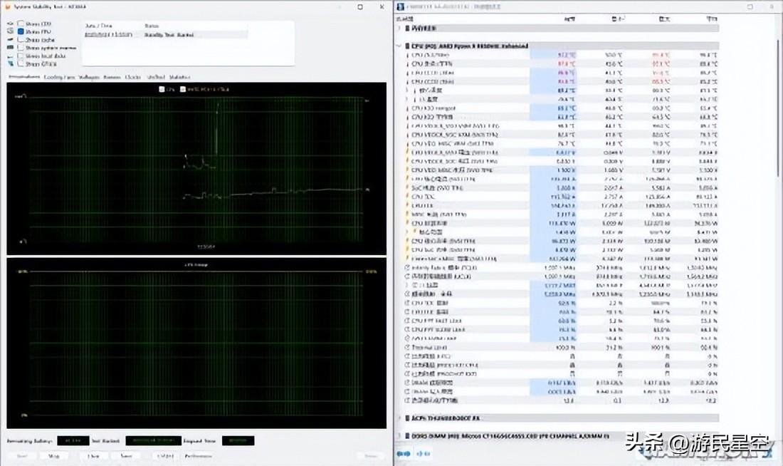Click the AIDA64 flame icon in title bar

[x=6, y=6]
